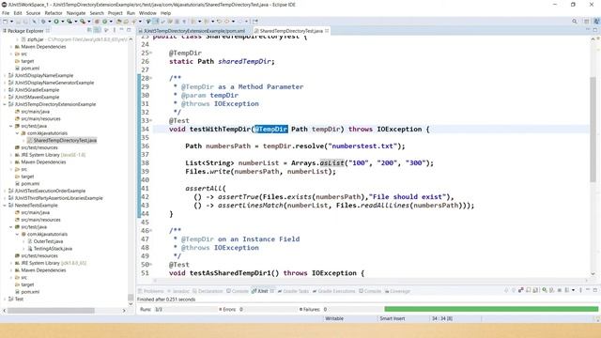This screenshot has width=601, height=338.
Task: Minimize the editor area icon
Action: coord(588,29)
